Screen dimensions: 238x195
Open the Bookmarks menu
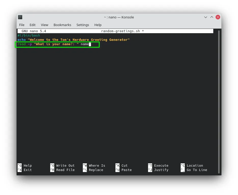tap(62, 25)
